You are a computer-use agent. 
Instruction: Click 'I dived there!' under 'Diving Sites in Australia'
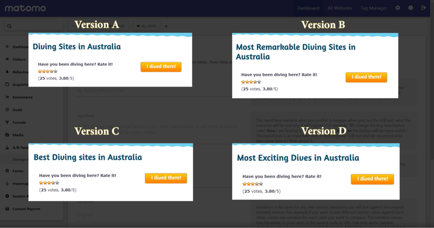click(x=161, y=67)
